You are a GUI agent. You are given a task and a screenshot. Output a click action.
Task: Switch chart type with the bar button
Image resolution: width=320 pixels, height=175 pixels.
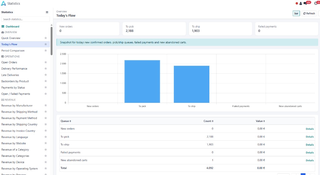pyautogui.click(x=296, y=13)
